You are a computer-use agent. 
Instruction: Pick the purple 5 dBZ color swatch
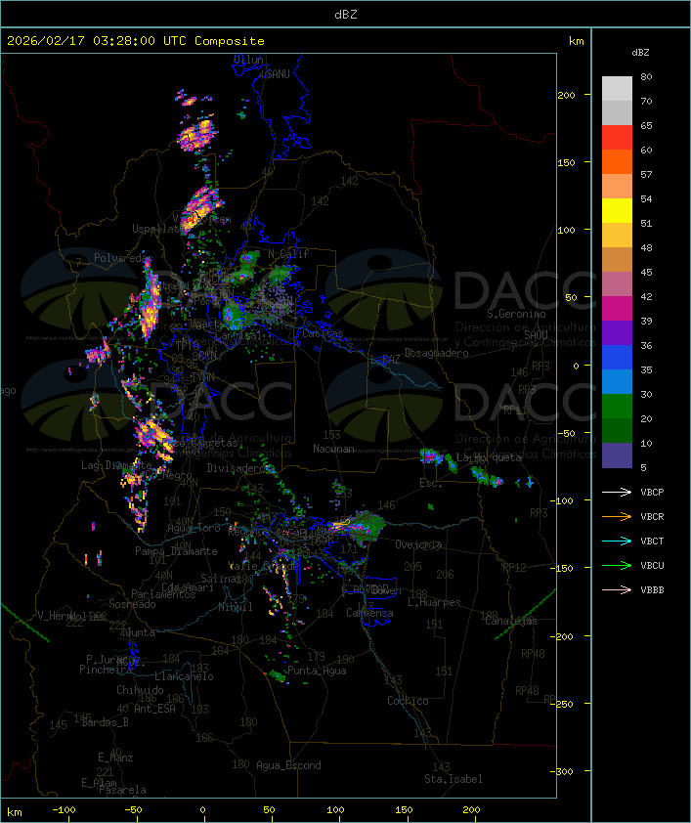coord(617,455)
